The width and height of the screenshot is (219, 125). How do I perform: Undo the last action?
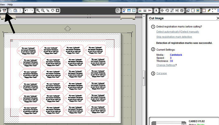coord(26,10)
